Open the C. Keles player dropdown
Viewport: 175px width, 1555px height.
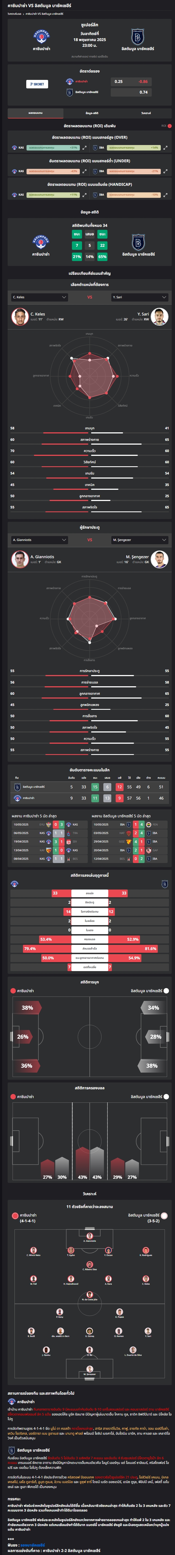coord(39,297)
